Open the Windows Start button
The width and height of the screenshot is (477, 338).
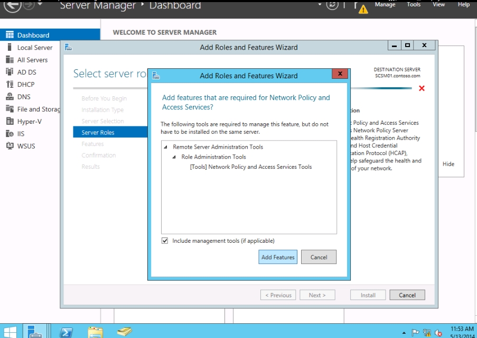(10, 332)
